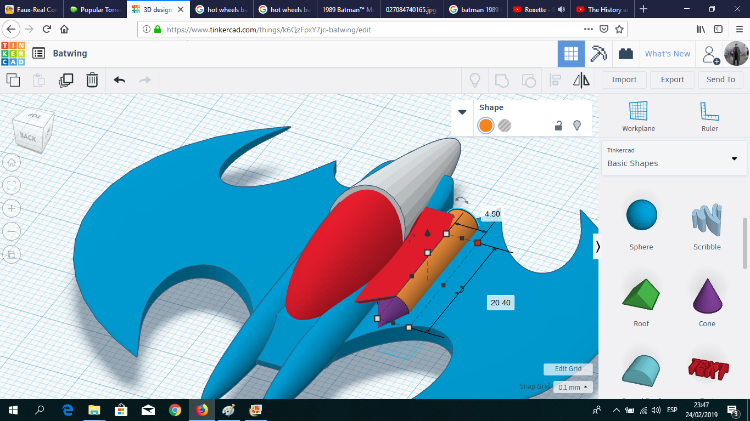Toggle shape visibility lightbulb in Shape panel
Viewport: 750px width, 421px height.
(x=577, y=126)
